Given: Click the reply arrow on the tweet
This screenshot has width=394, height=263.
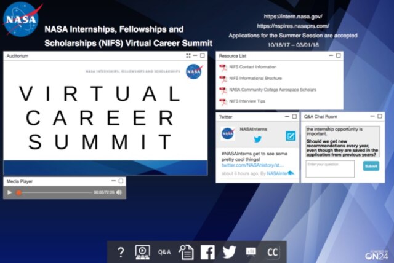Looking at the screenshot, I should click(x=291, y=173).
